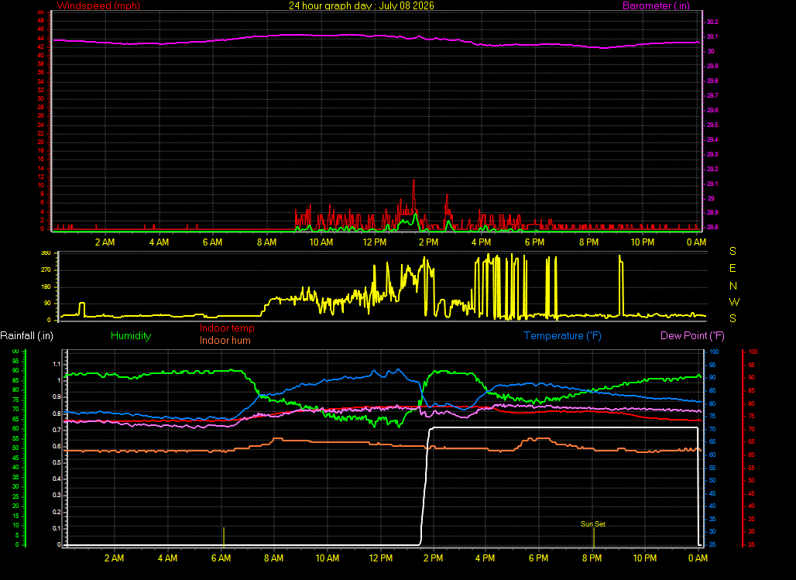
Task: Click the orange 'Indoor hum' legend label
Action: tap(225, 340)
